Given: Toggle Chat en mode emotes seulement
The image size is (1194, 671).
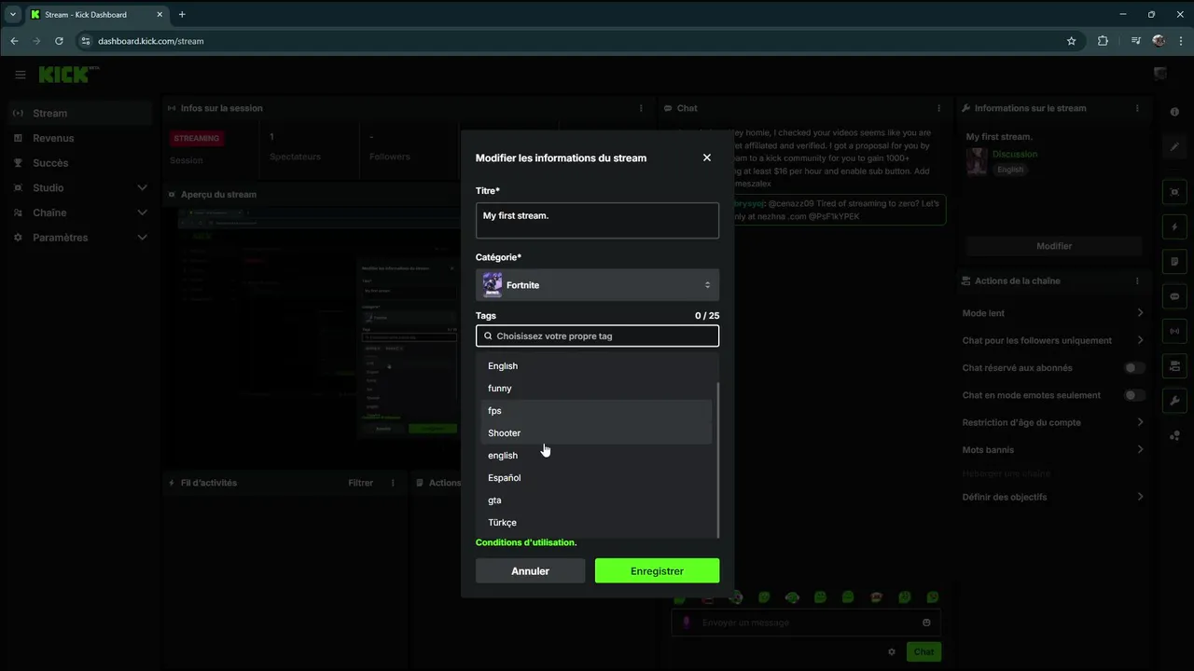Looking at the screenshot, I should 1134,395.
